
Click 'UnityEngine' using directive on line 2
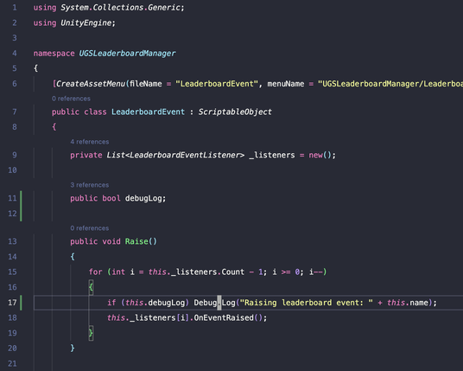(x=86, y=22)
